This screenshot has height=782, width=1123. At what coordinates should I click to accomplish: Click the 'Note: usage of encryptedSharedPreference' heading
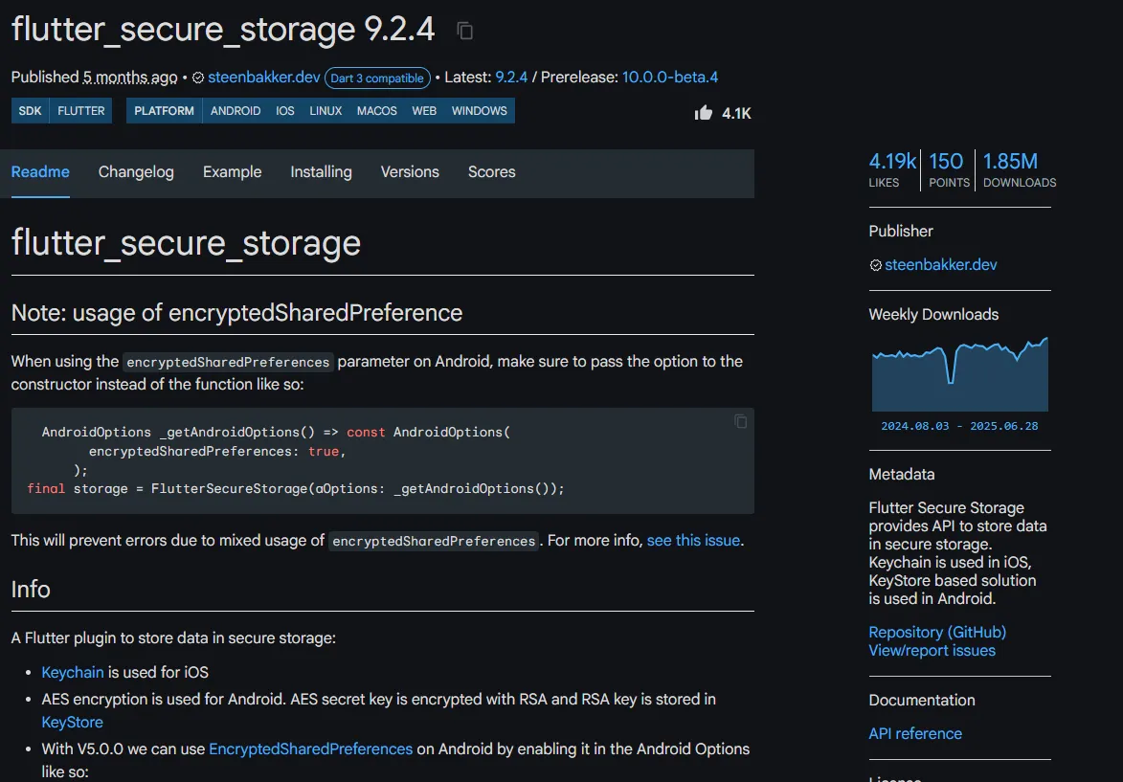point(237,313)
